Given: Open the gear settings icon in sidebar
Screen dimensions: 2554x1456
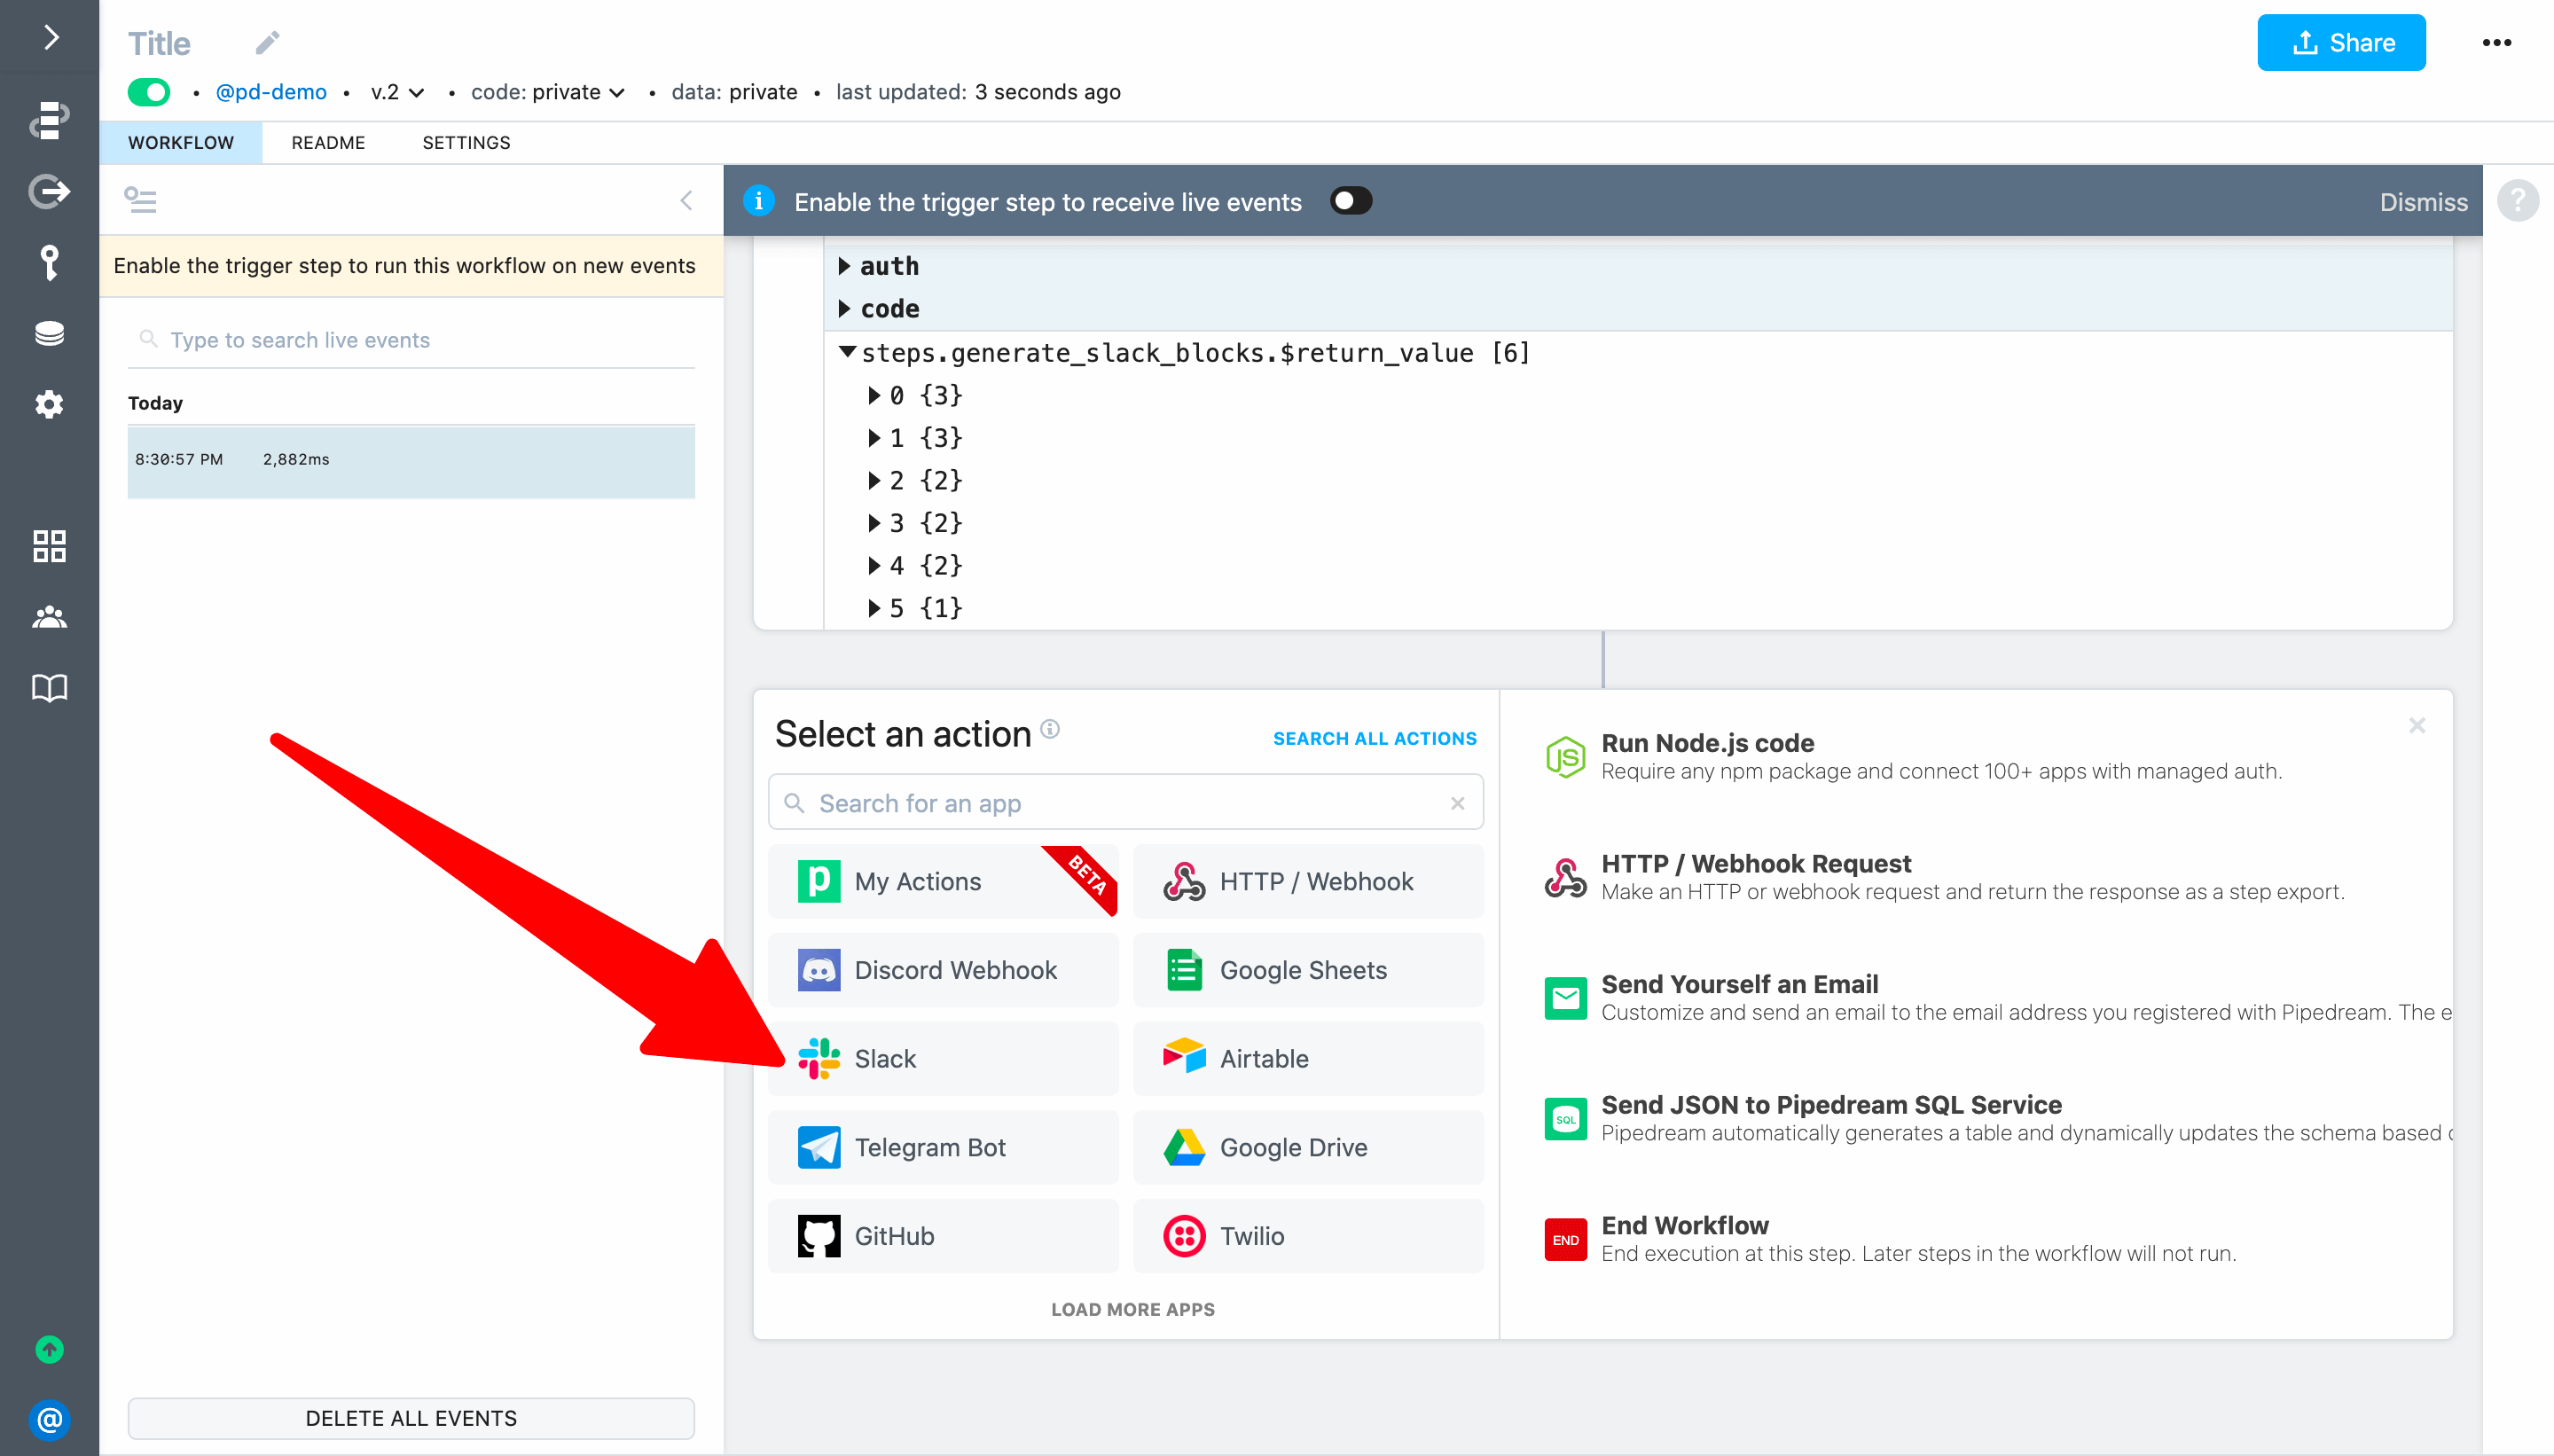Looking at the screenshot, I should point(49,404).
